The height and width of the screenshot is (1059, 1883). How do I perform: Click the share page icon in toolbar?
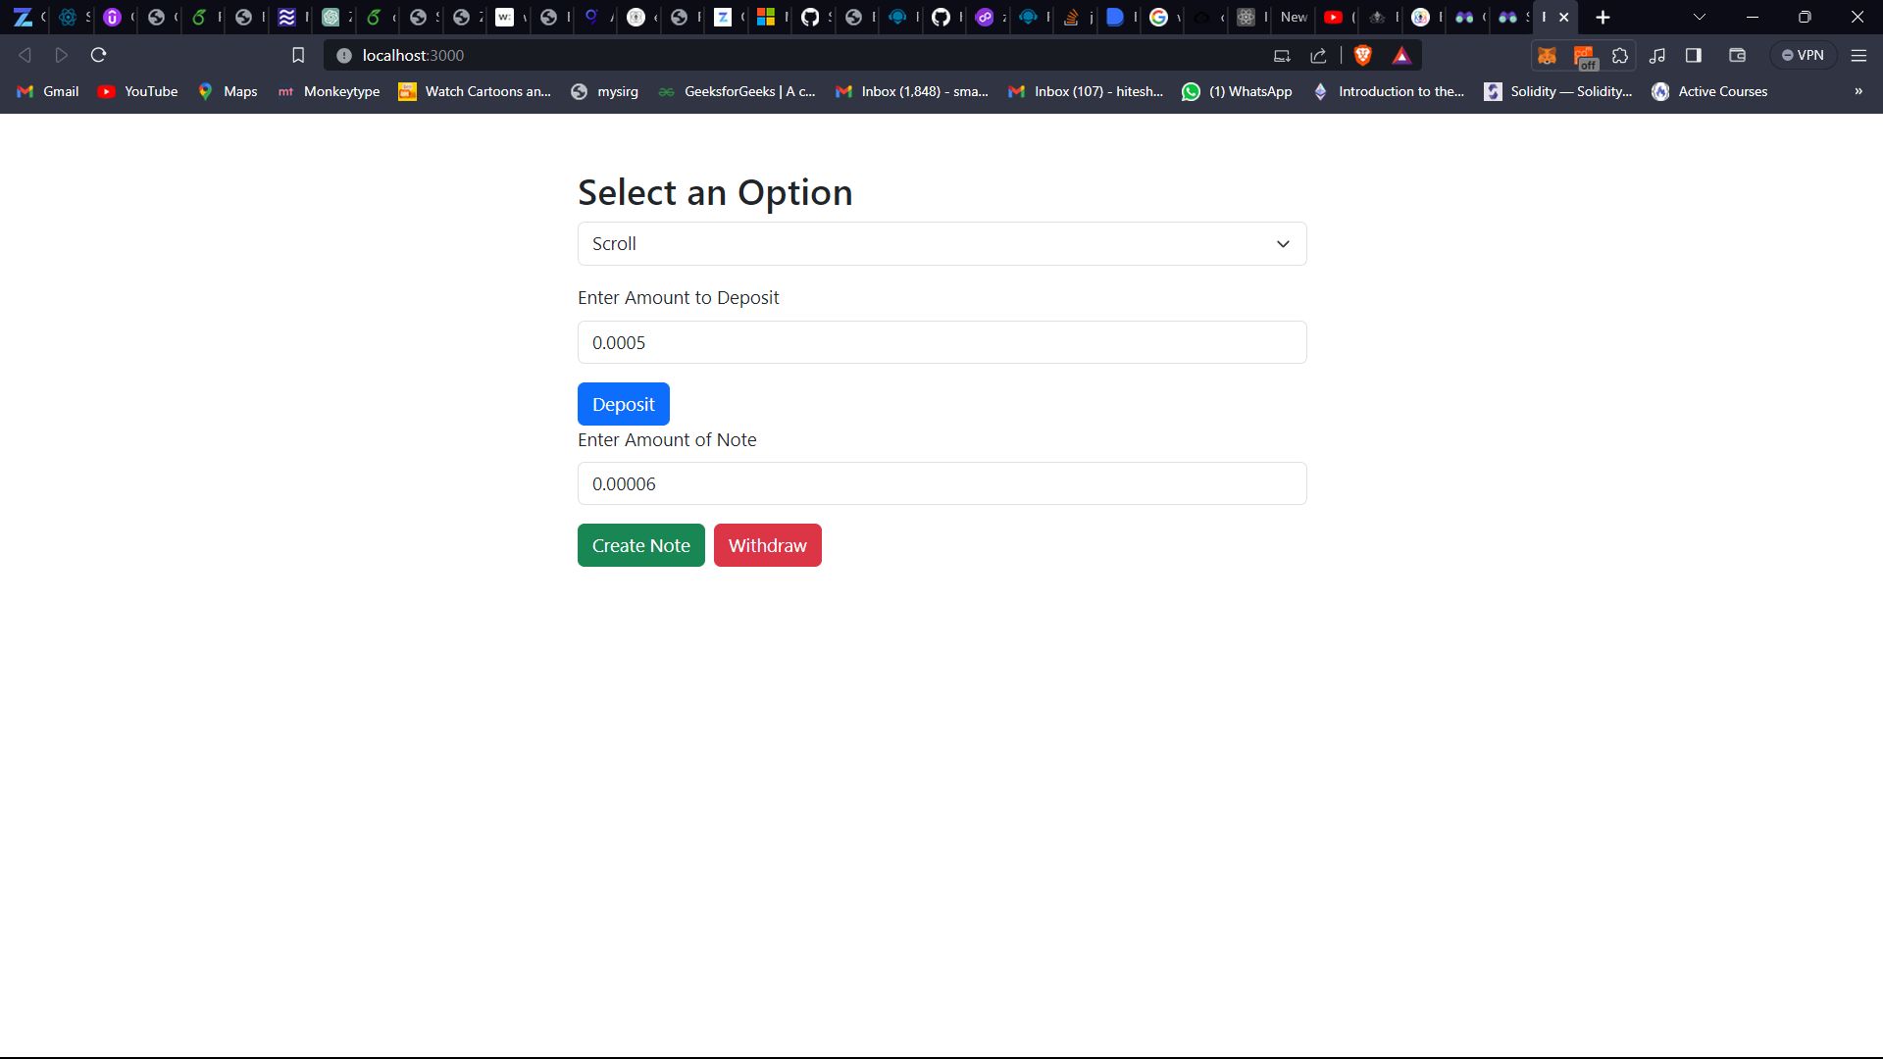pos(1319,56)
